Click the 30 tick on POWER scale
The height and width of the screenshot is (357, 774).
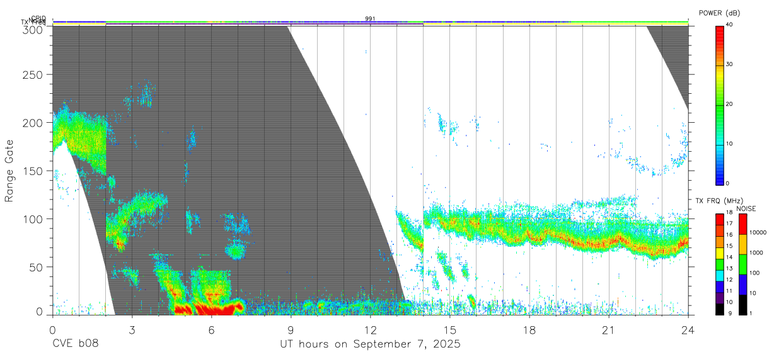[730, 65]
